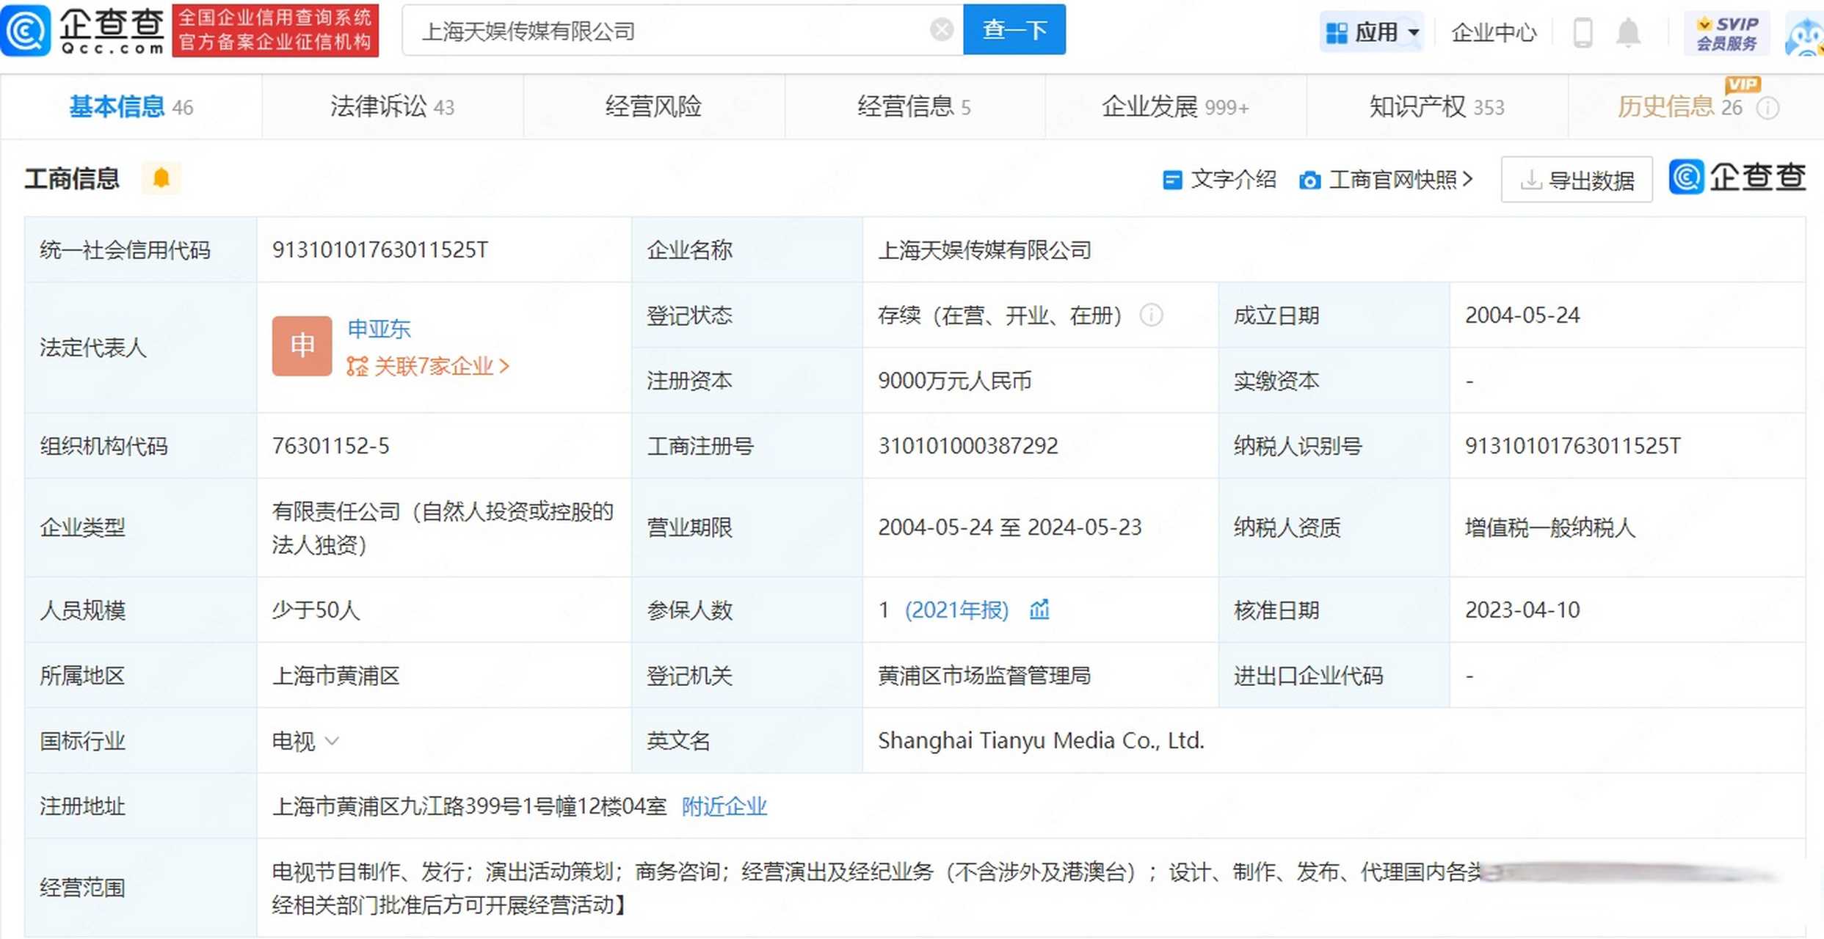Click the 申 avatar of legal representative
This screenshot has width=1824, height=939.
(302, 346)
